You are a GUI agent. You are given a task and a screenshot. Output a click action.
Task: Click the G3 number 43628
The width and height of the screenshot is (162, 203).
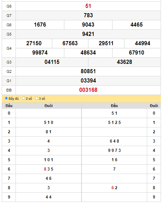[125, 62]
